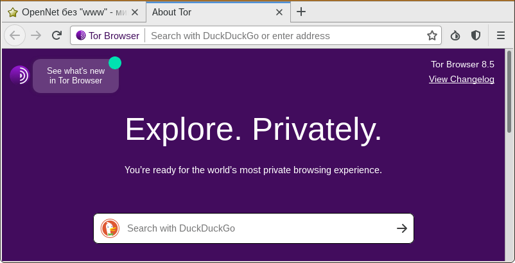
Task: Close the About Tor tab
Action: (279, 12)
